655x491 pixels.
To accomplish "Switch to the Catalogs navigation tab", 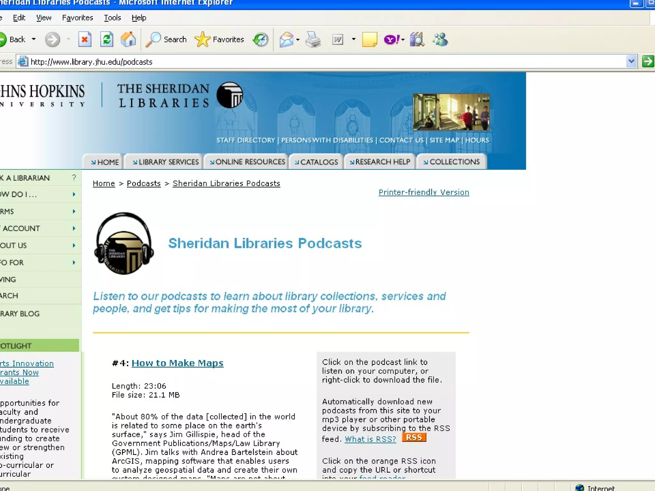I will (x=316, y=162).
